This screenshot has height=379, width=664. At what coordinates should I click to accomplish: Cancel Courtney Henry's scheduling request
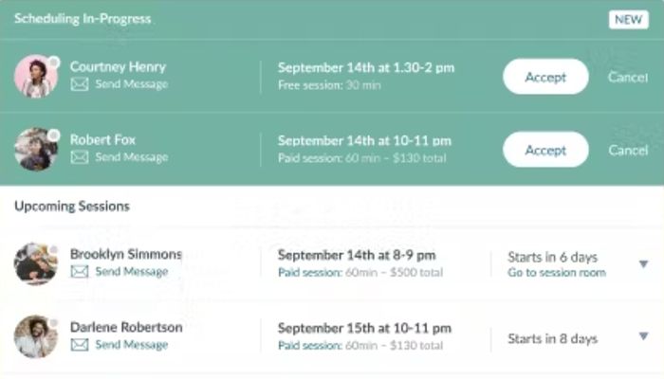[628, 77]
